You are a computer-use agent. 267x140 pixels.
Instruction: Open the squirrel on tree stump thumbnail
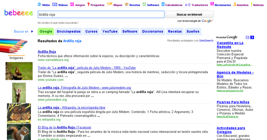[x=19, y=71]
